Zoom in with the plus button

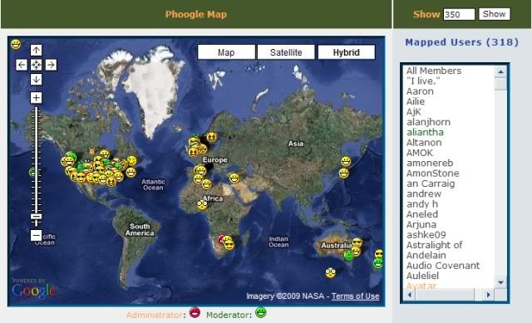37,98
